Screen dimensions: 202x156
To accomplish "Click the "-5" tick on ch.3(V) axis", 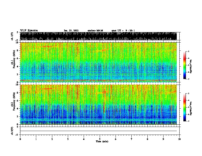I will 17,135.
